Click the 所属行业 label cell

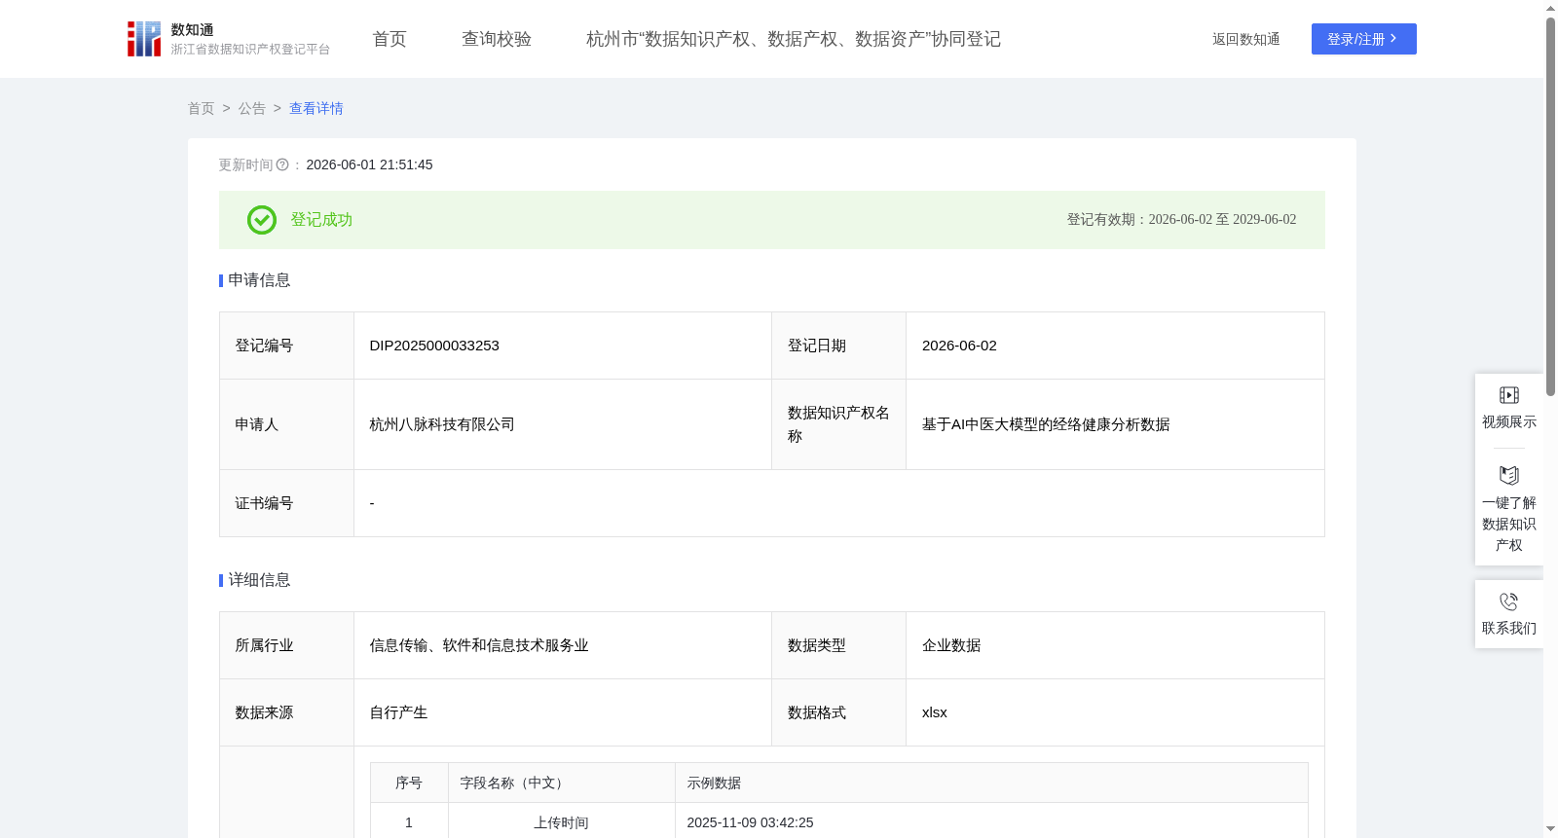pos(287,645)
